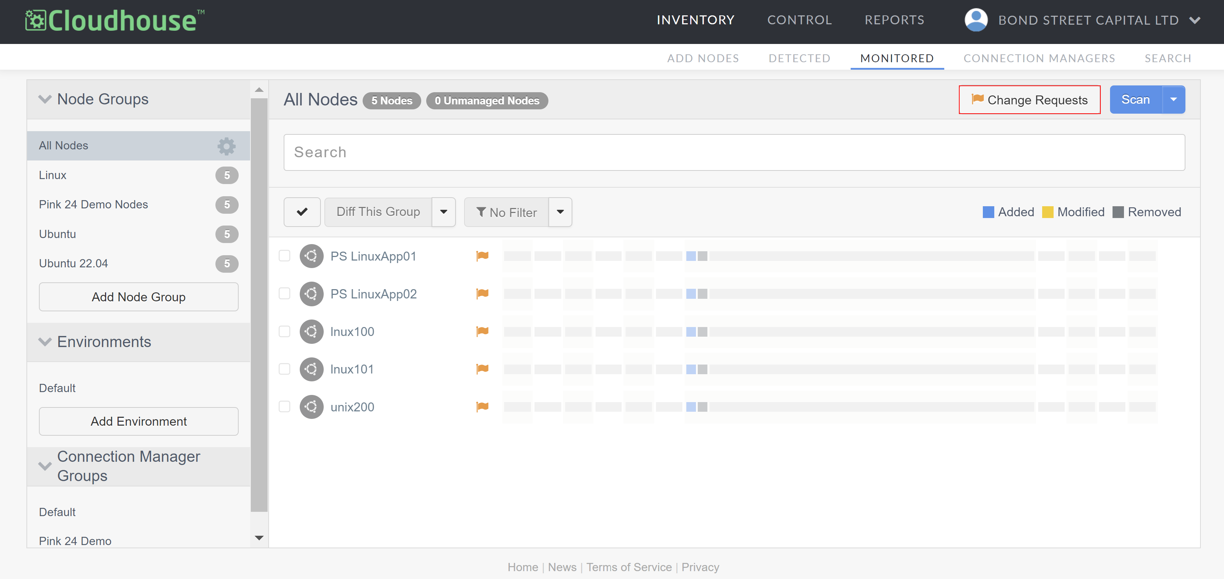Click the orange flag beside unix200
Viewport: 1224px width, 579px height.
pyautogui.click(x=482, y=406)
